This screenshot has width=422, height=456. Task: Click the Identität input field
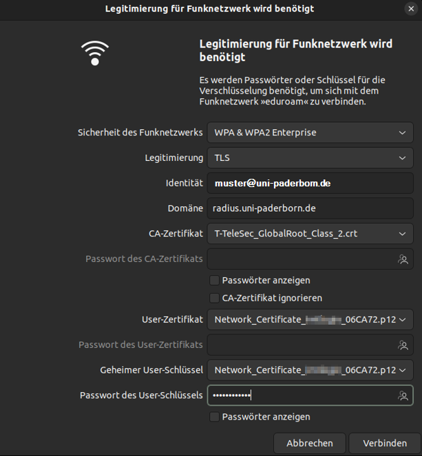coord(310,184)
